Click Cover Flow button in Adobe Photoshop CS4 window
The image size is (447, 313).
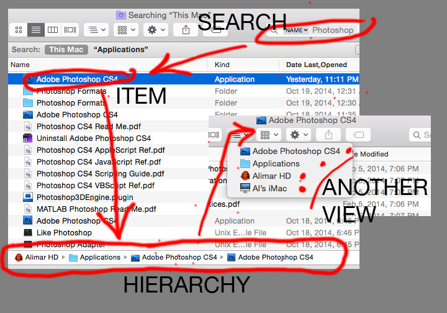(x=215, y=135)
